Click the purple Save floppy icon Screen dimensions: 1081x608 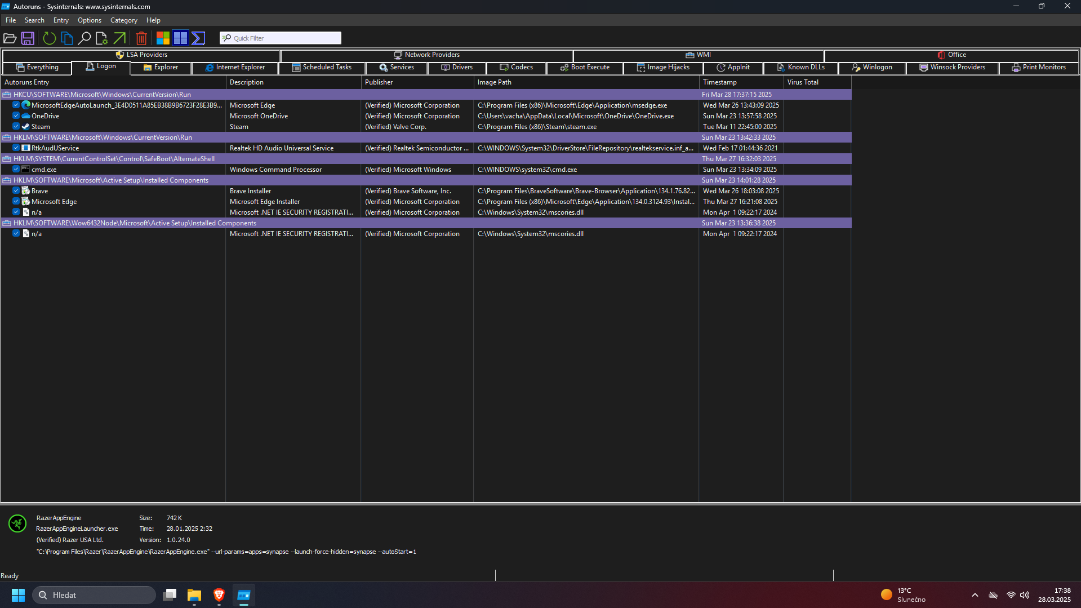point(28,38)
